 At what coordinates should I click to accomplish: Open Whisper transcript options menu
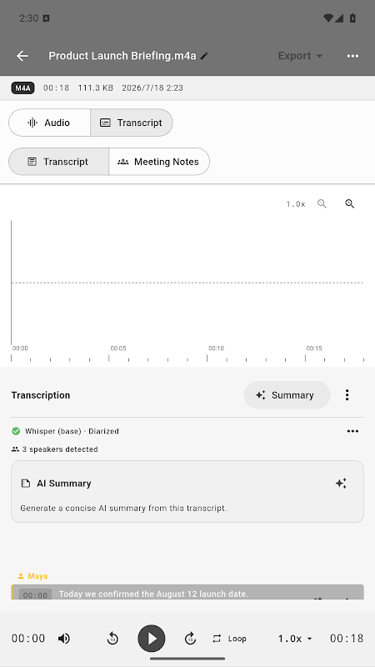352,431
